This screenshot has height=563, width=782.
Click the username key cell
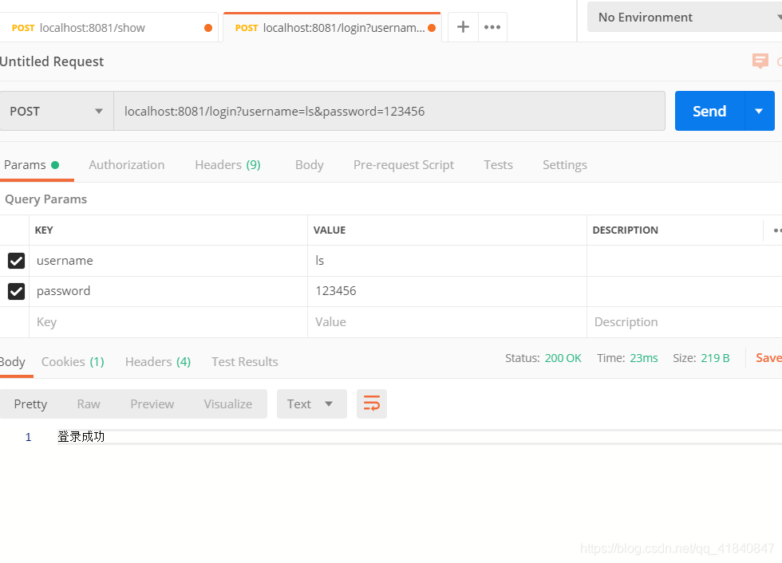click(x=168, y=261)
